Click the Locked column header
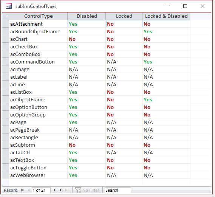The image size is (215, 197). point(124,16)
